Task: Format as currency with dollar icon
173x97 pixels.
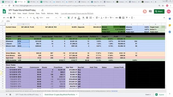Action: pos(27,18)
